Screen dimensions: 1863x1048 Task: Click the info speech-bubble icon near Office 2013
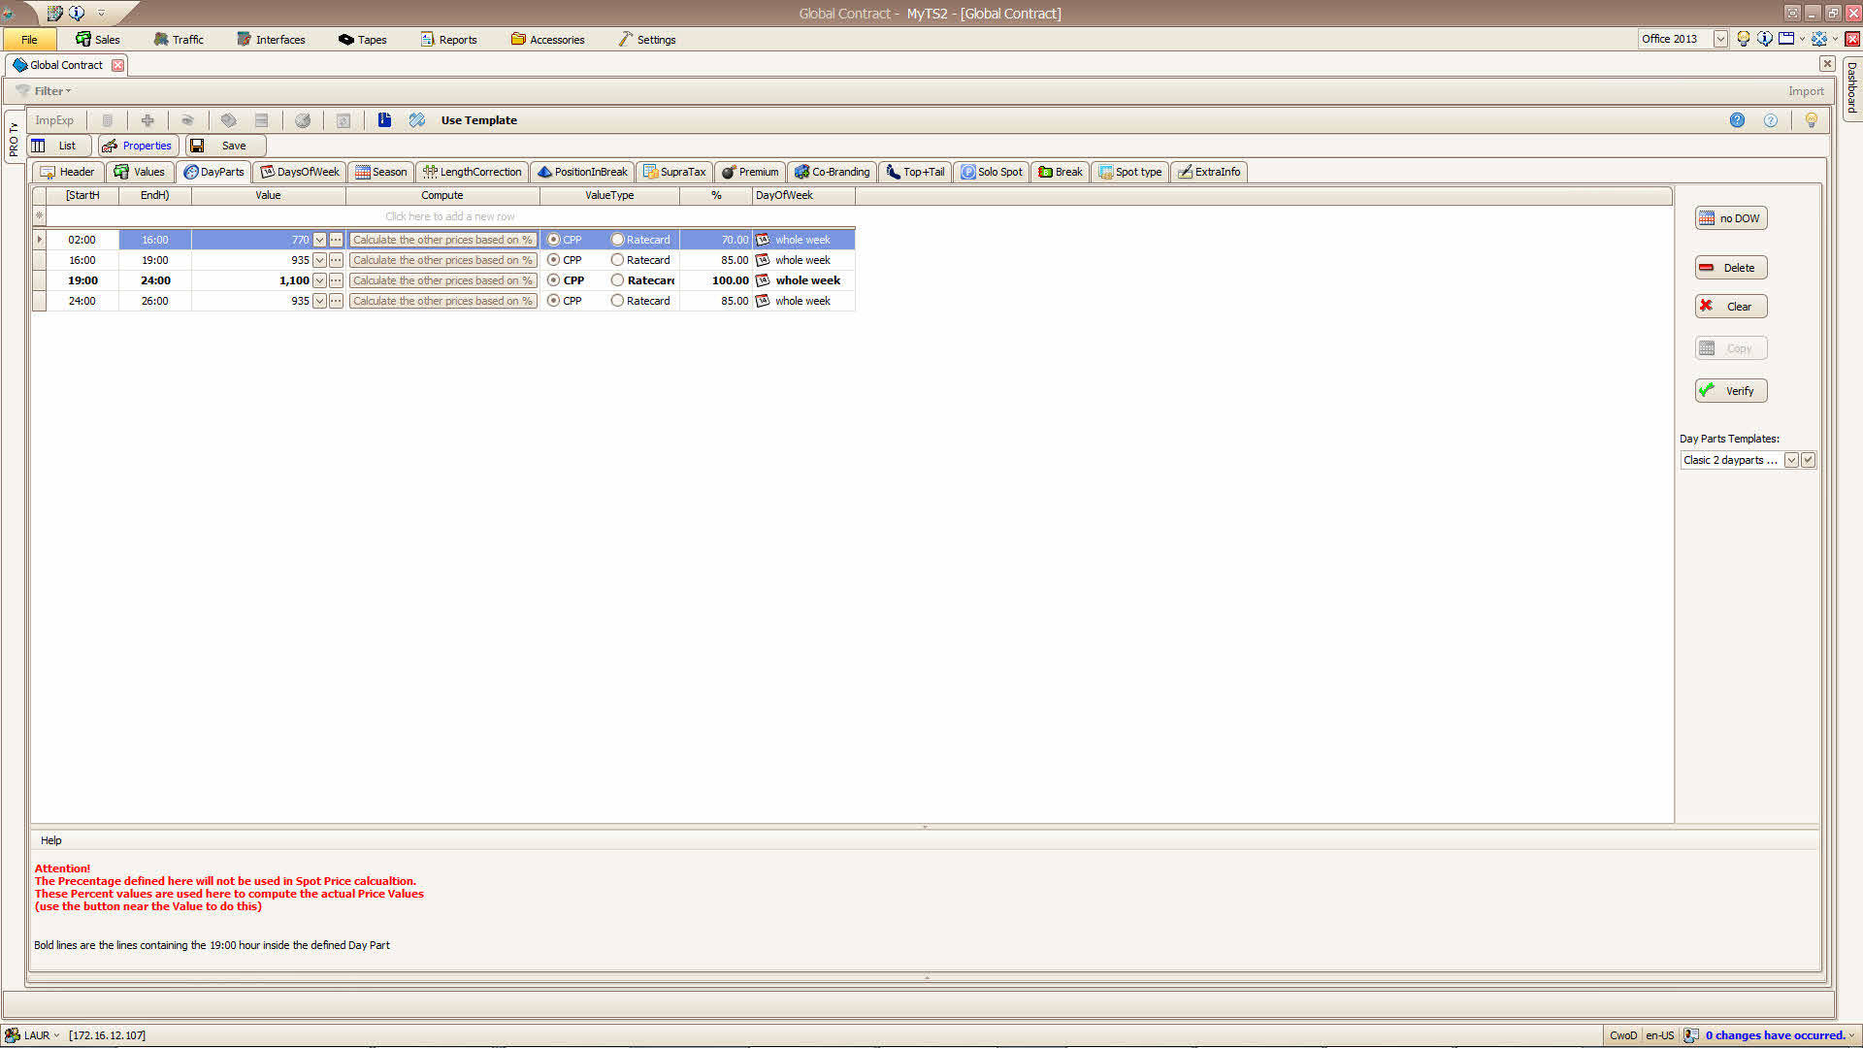pyautogui.click(x=1765, y=39)
